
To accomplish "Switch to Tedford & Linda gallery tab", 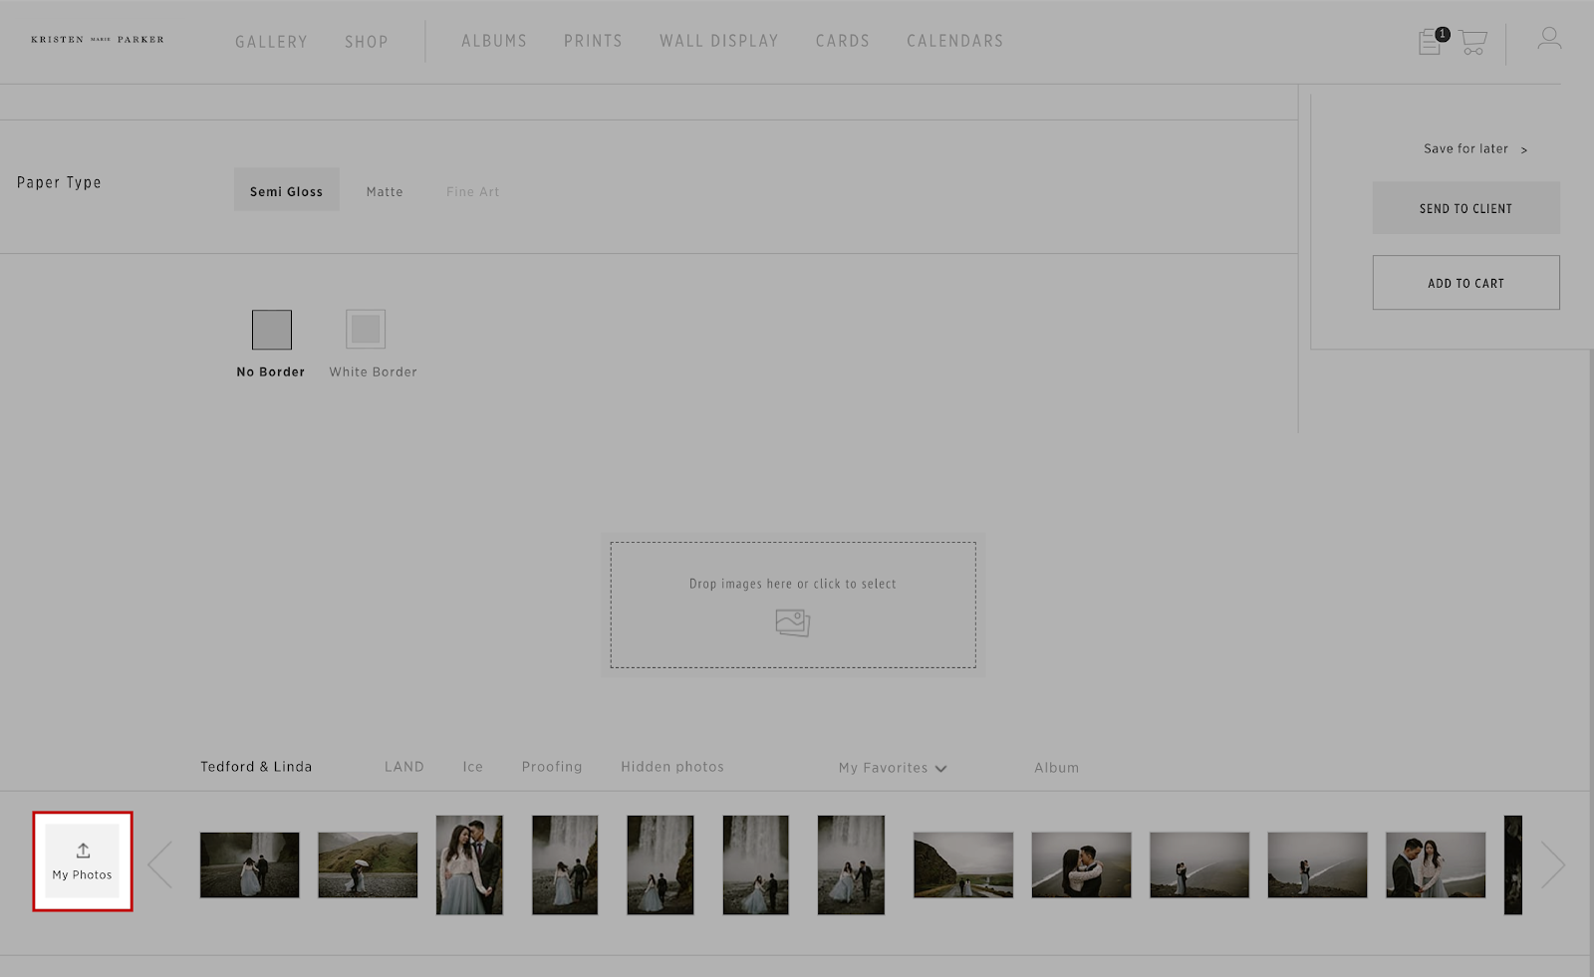I will [256, 767].
